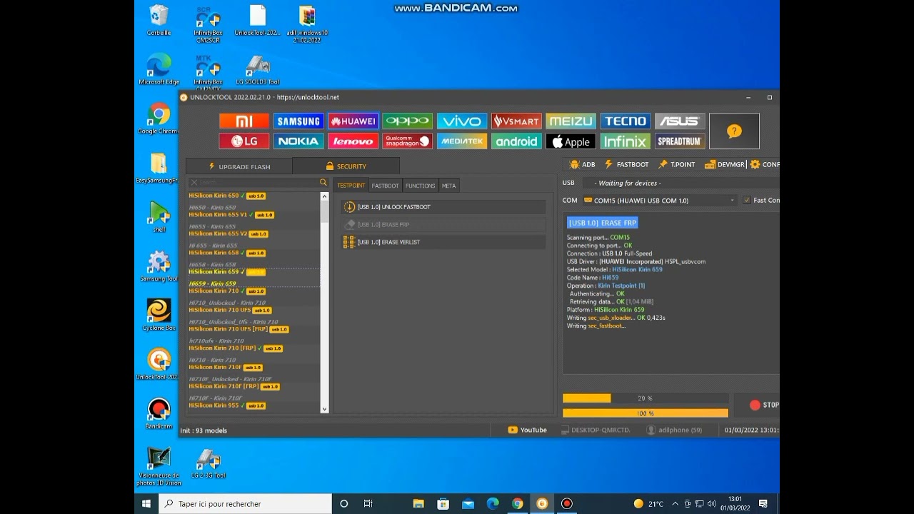Open the Cyclone Box desktop shortcut

point(159,315)
